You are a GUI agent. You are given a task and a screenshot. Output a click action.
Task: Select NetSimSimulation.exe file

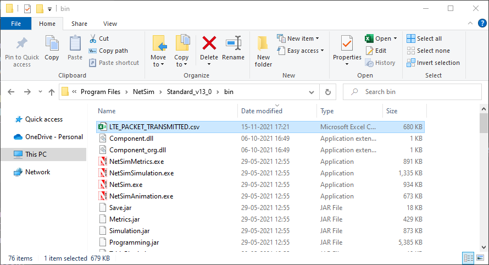pos(260,173)
